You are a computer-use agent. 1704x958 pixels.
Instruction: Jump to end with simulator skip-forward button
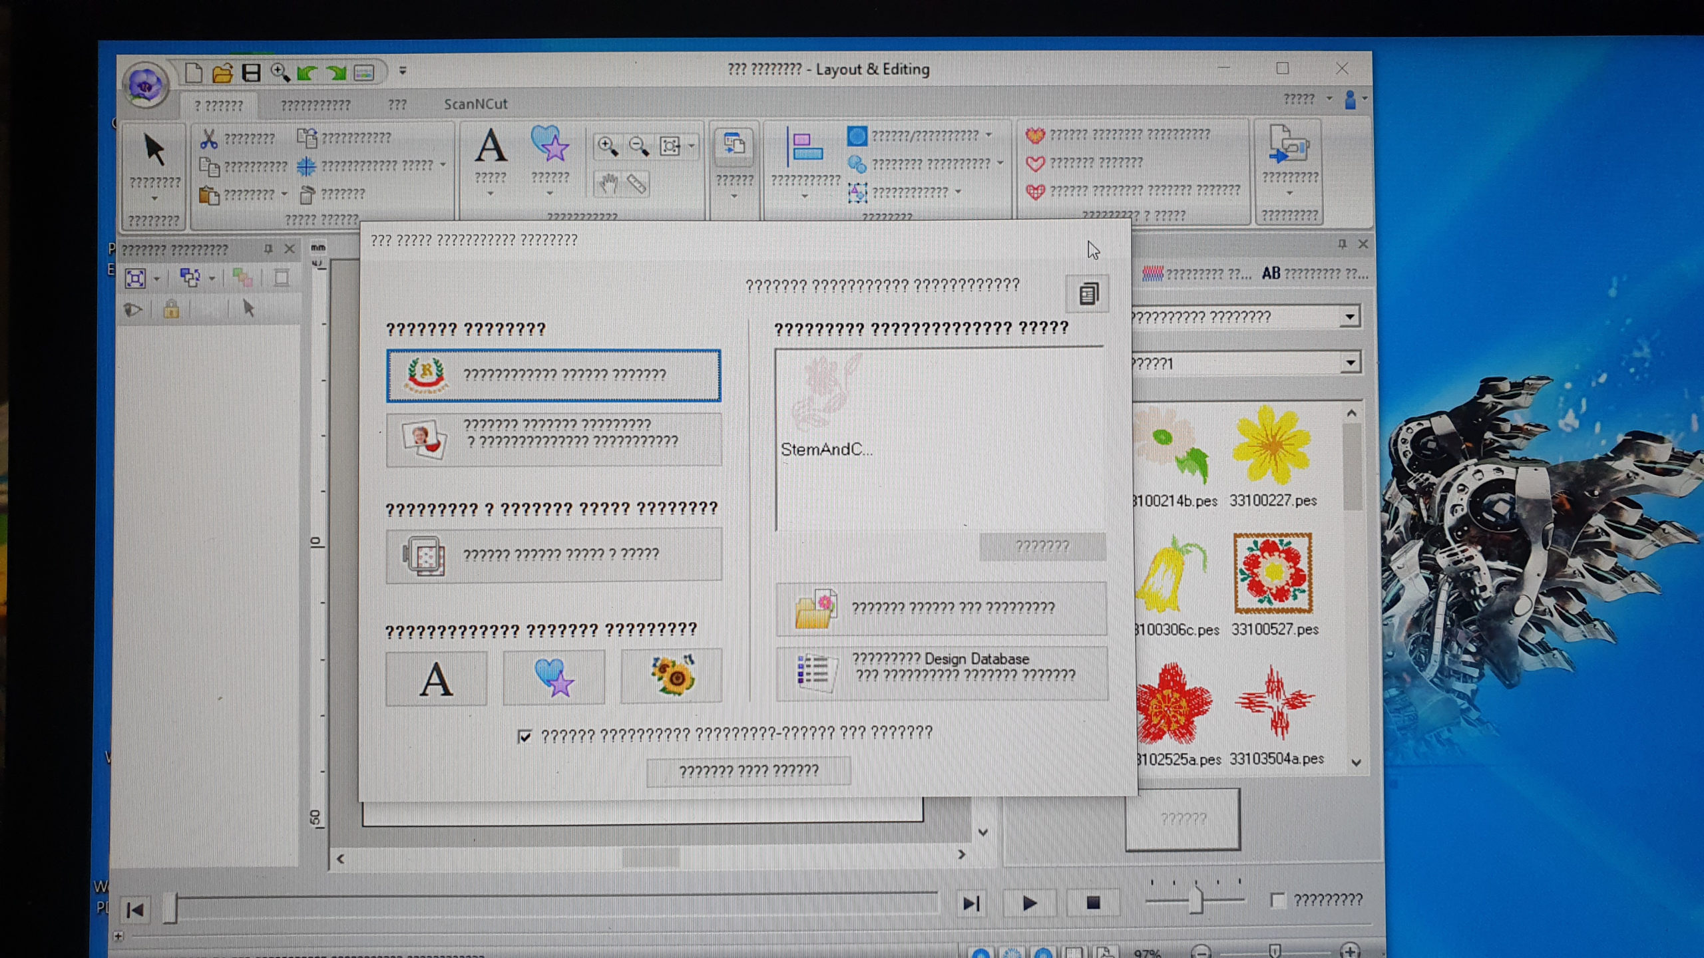tap(971, 903)
